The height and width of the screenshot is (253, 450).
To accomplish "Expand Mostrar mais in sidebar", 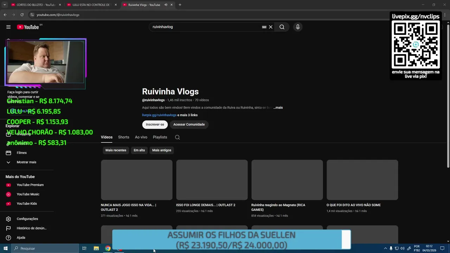I will tap(27, 162).
